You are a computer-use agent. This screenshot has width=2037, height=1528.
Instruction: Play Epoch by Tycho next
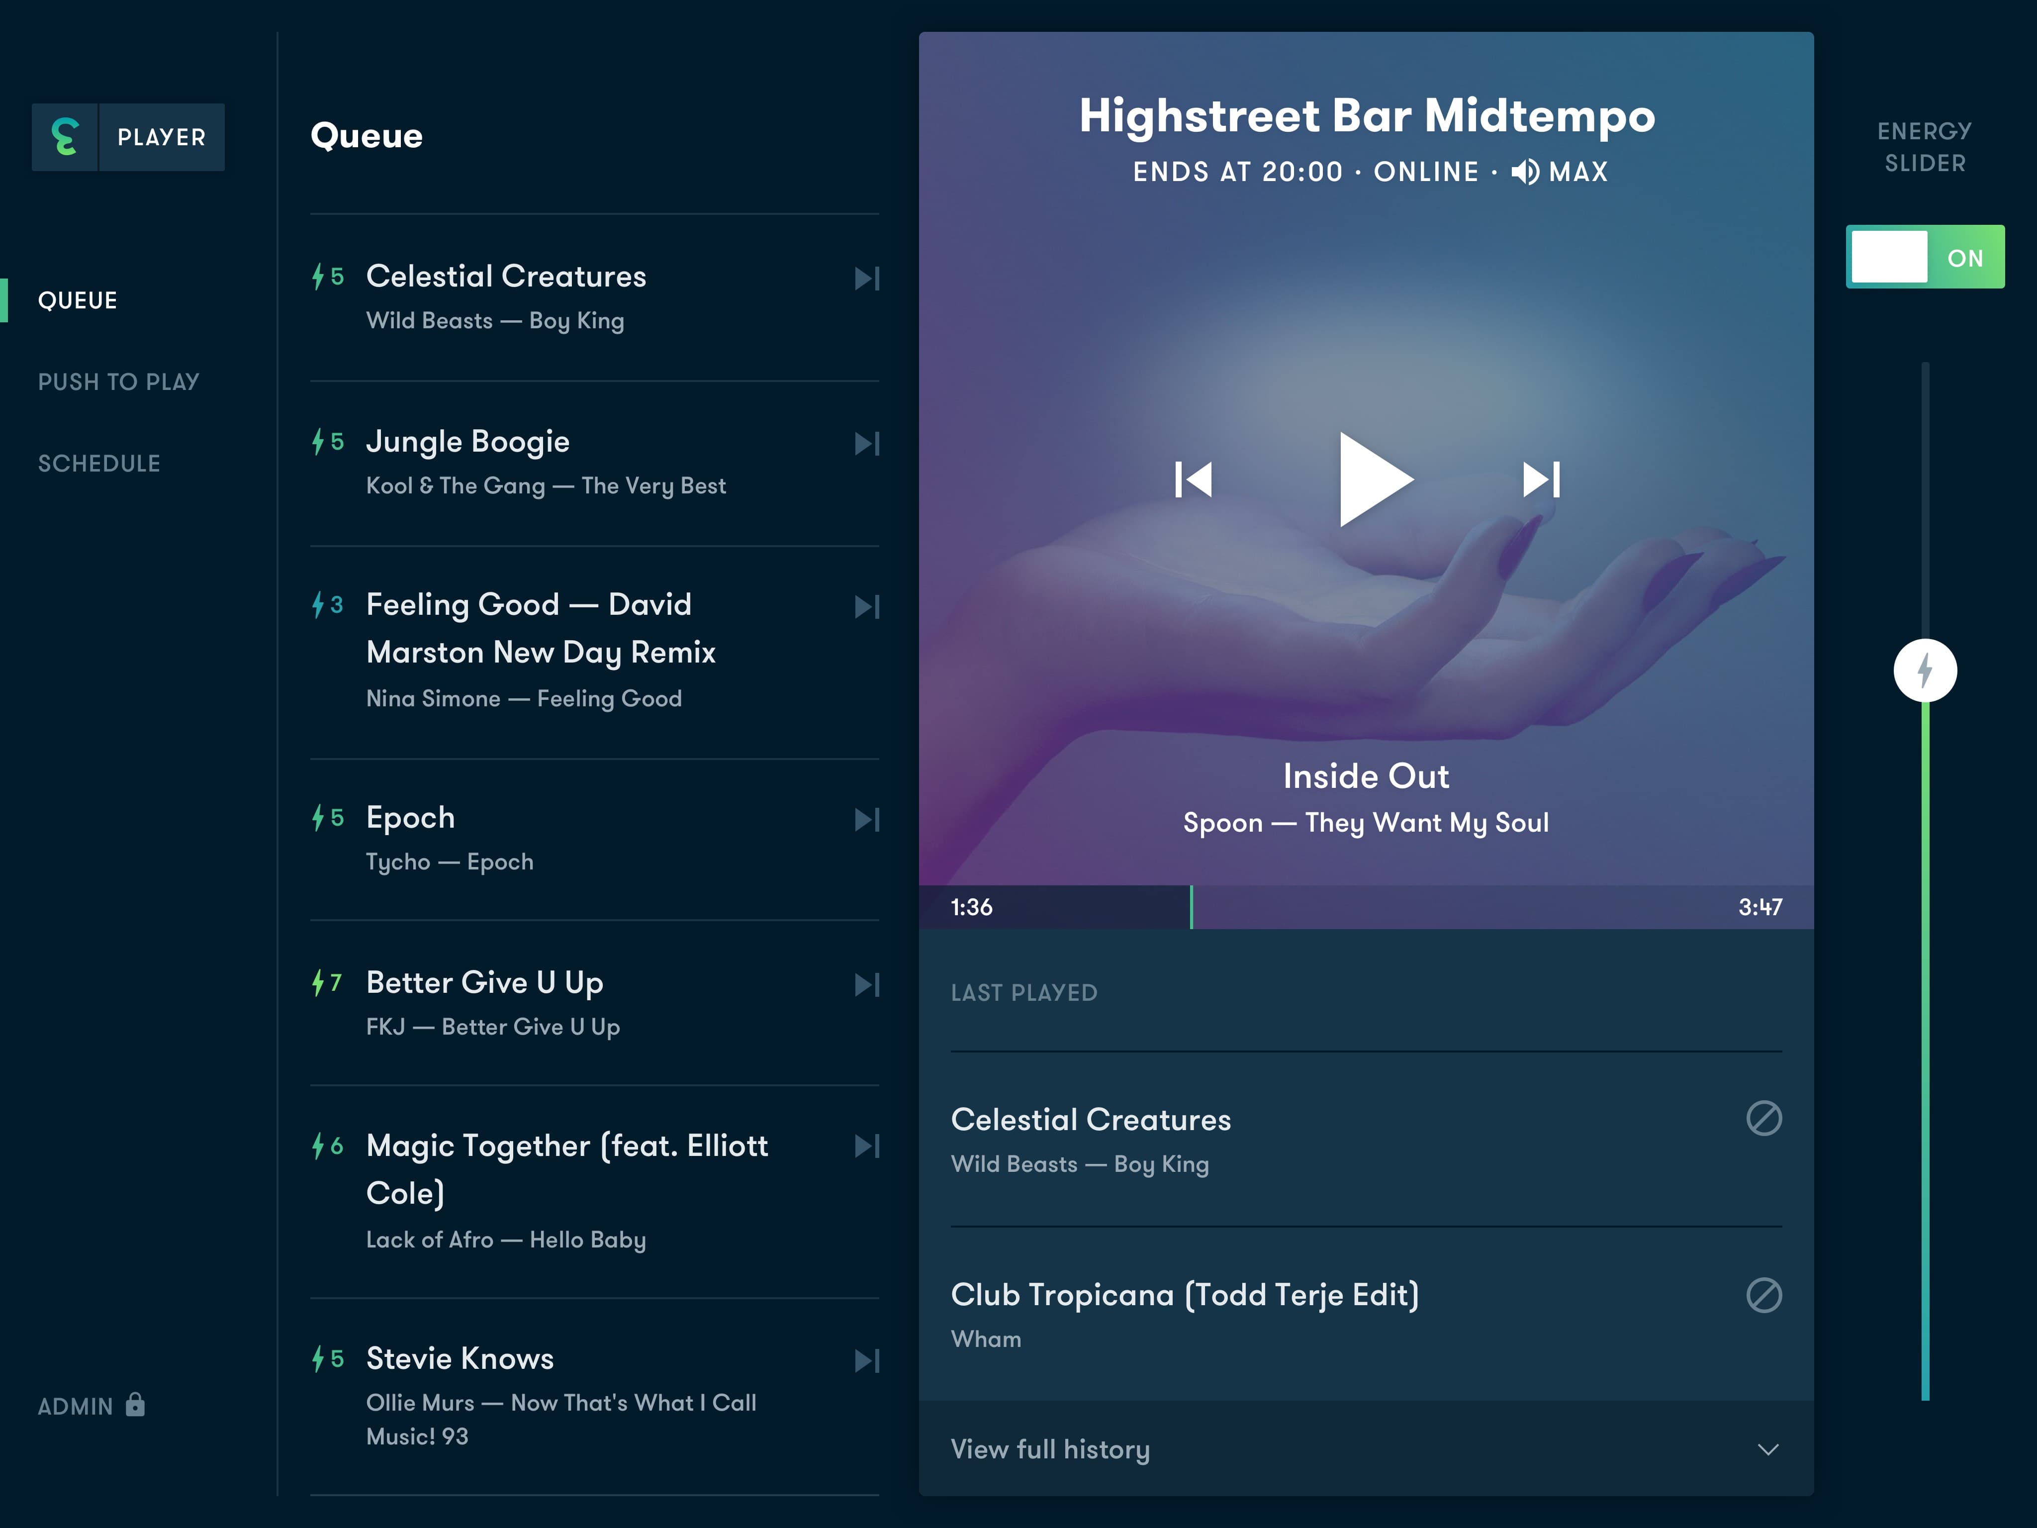tap(866, 820)
